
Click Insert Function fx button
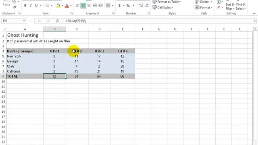pos(57,21)
